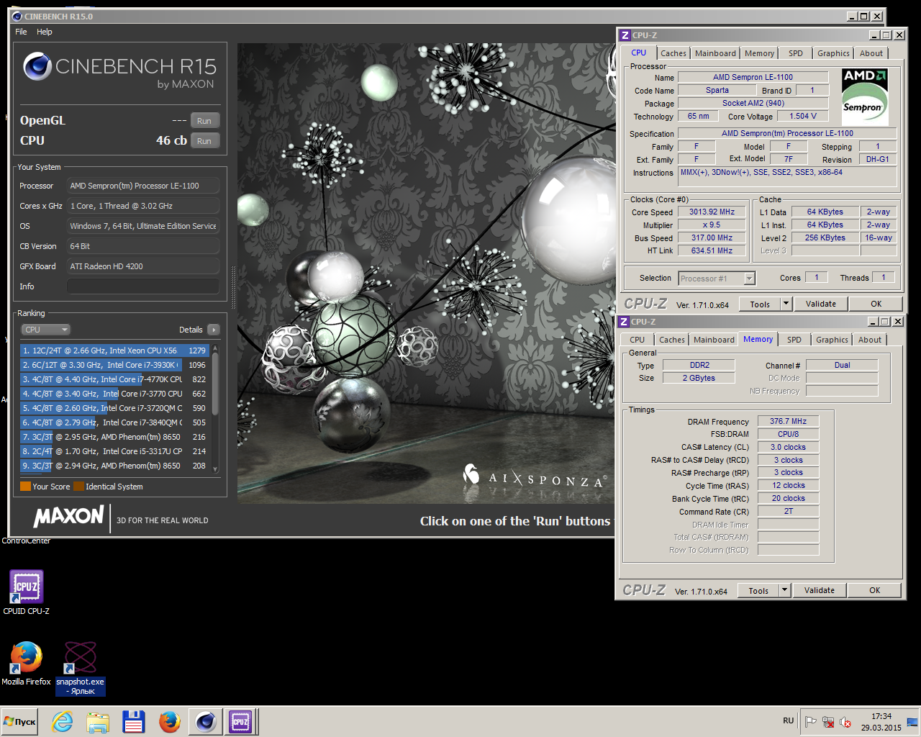Screen dimensions: 921x737
Task: Switch to Memory tab in upper CPU-Z
Action: coord(759,53)
